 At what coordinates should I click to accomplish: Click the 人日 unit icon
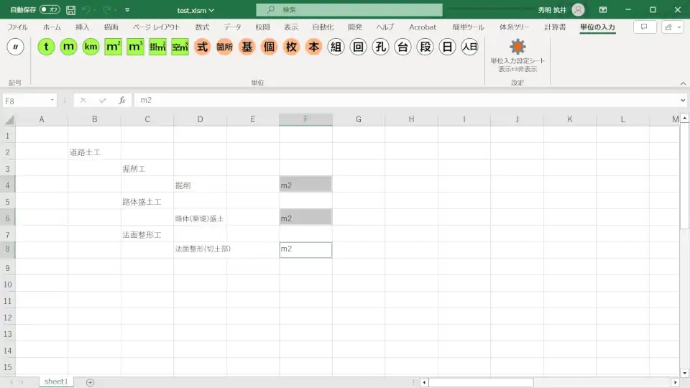tap(469, 47)
